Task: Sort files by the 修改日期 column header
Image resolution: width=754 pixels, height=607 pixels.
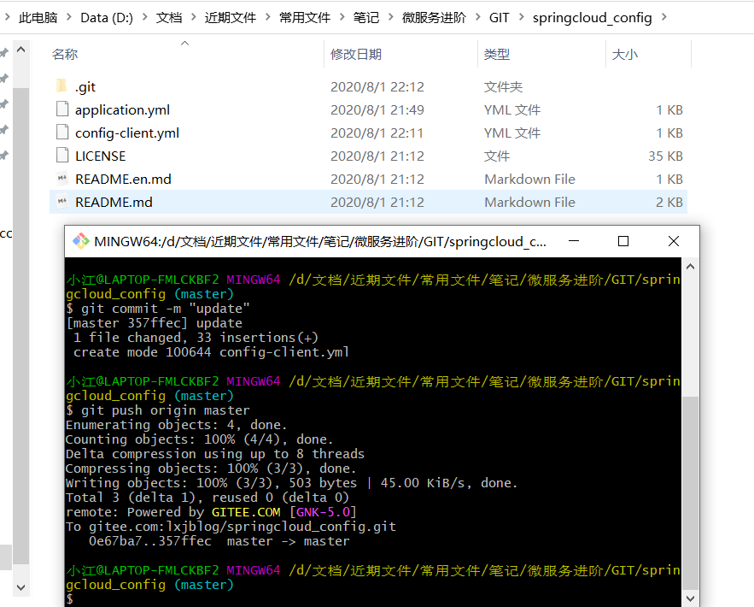Action: [x=356, y=54]
